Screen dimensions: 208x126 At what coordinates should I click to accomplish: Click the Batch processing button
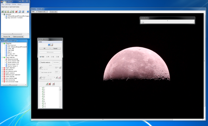pyautogui.click(x=18, y=37)
